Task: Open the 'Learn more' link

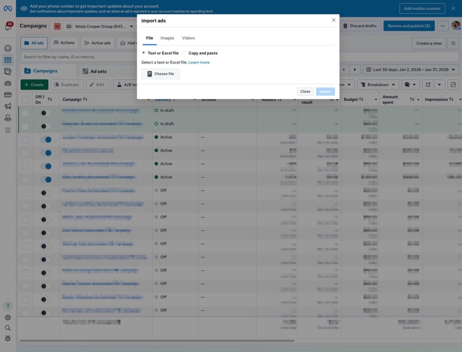Action: click(199, 62)
